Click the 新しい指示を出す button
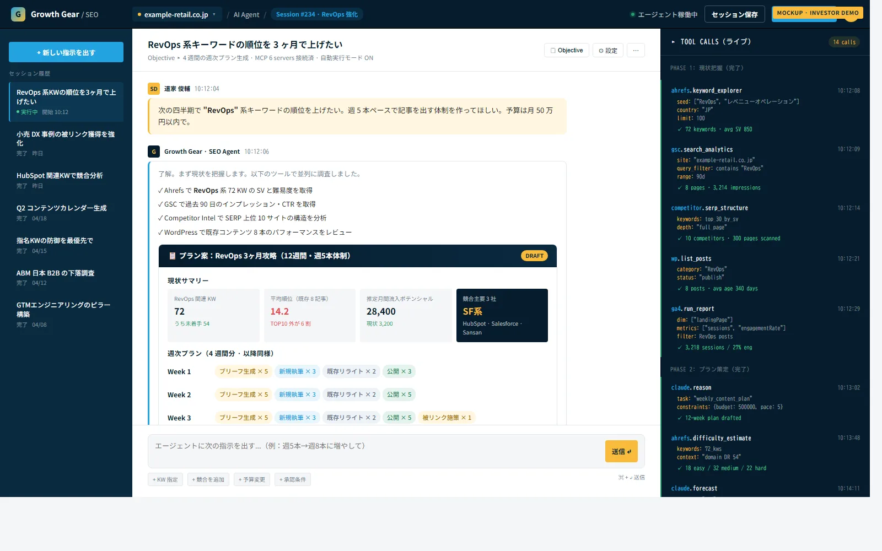The width and height of the screenshot is (882, 551). pos(66,52)
